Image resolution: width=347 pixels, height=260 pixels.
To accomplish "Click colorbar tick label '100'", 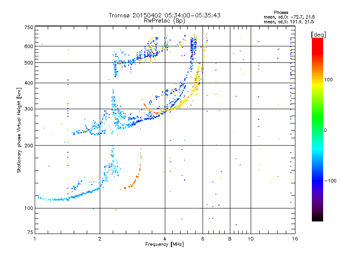I will (328, 80).
